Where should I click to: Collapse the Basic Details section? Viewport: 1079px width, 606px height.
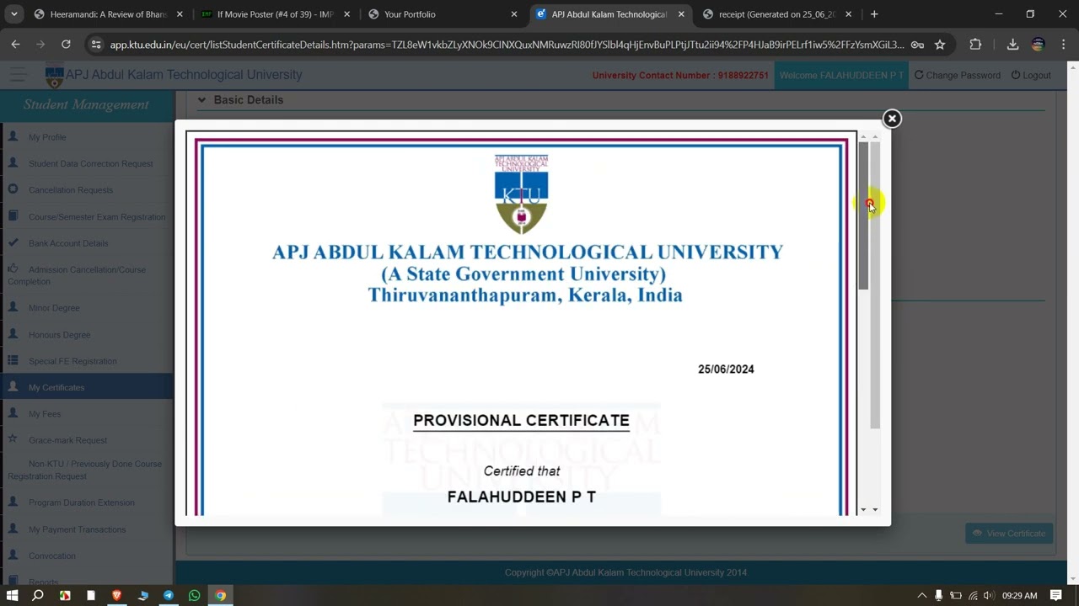tap(201, 100)
